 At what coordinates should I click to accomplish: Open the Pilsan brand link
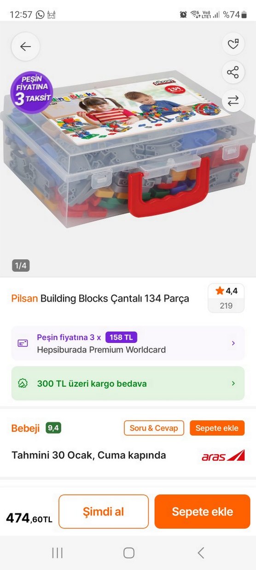point(24,299)
